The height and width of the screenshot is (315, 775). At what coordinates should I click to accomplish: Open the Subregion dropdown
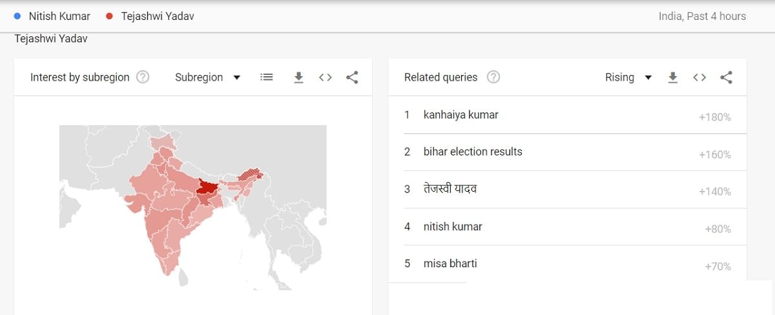click(x=207, y=77)
